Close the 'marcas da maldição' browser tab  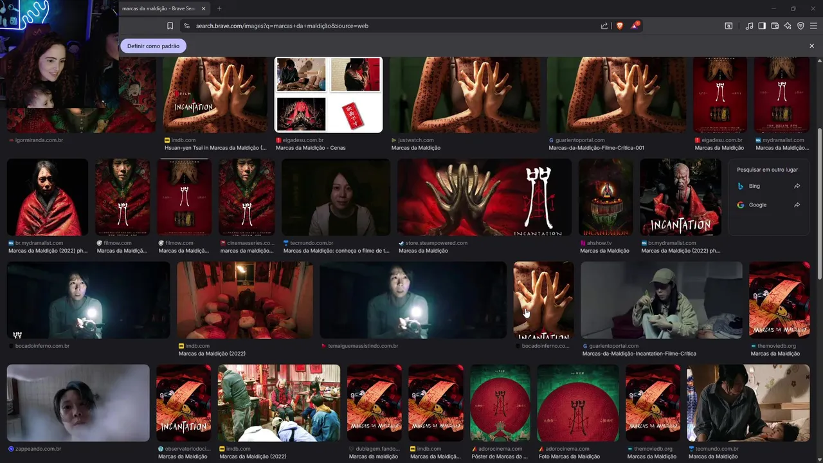pos(204,8)
